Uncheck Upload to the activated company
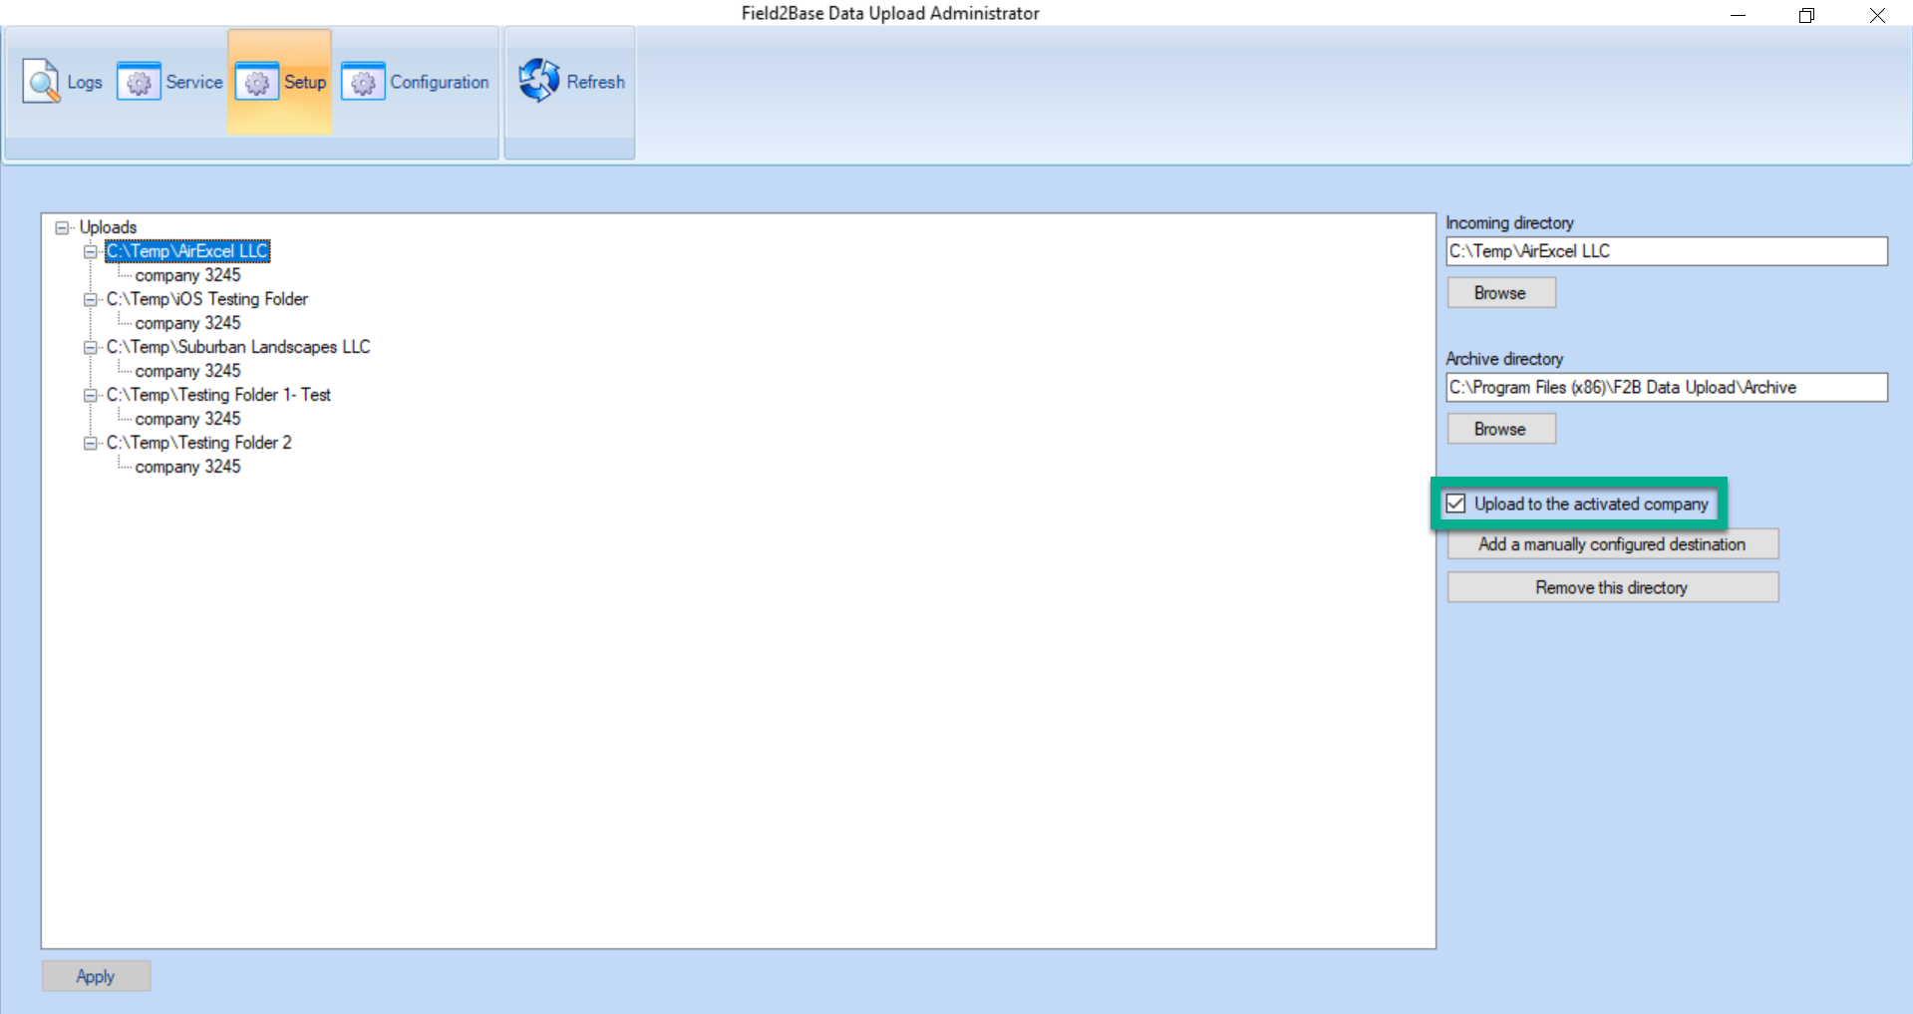Screen dimensions: 1913x1014 pos(1456,504)
